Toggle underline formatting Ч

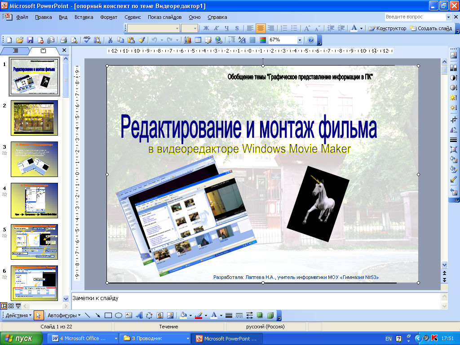point(227,28)
